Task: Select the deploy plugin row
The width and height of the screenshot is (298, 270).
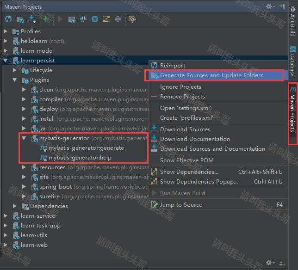Action: [90, 109]
